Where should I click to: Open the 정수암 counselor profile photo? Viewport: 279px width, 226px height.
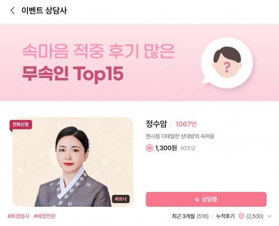[x=73, y=162]
